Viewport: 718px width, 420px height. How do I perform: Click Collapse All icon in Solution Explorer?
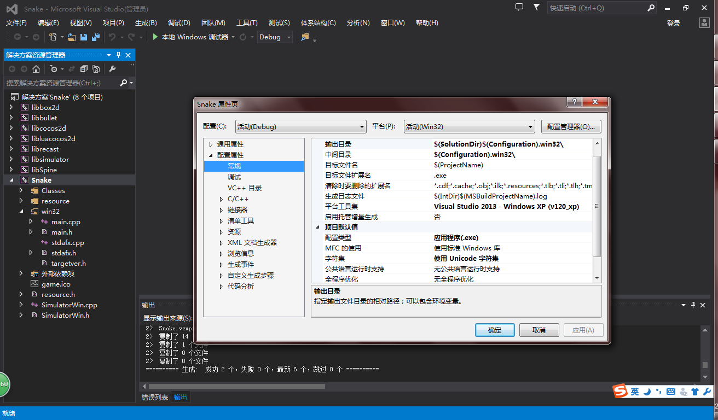(84, 69)
